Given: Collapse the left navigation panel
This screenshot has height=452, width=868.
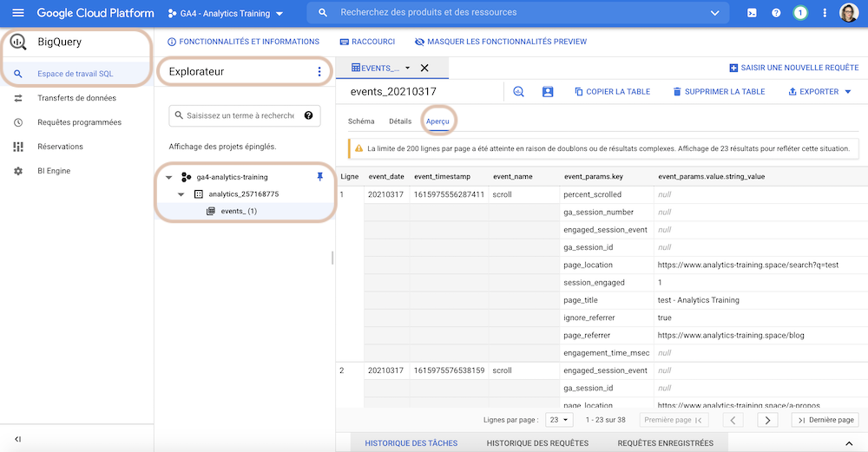Looking at the screenshot, I should click(x=17, y=439).
